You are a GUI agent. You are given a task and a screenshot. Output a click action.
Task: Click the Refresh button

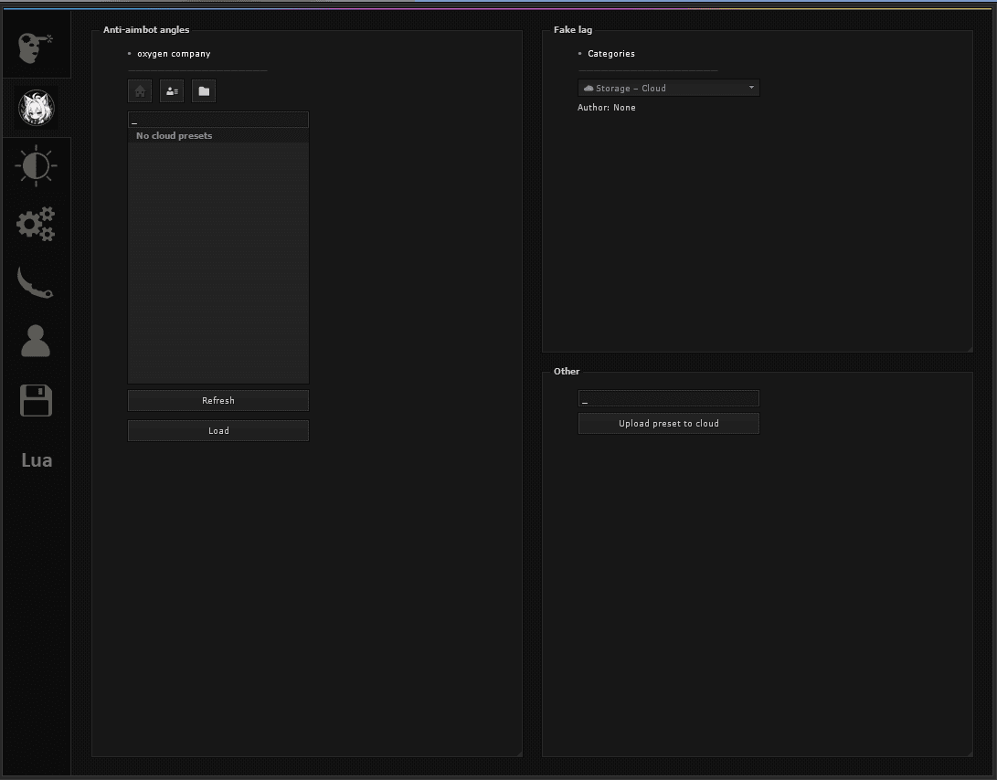(x=218, y=400)
